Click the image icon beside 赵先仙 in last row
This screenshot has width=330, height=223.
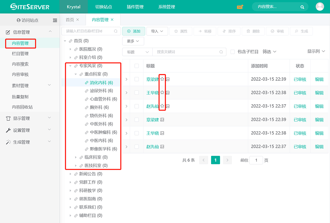coord(162,147)
